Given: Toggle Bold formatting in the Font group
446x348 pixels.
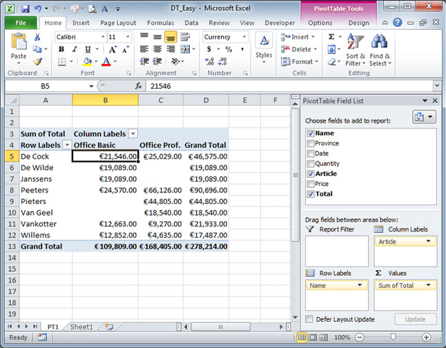Looking at the screenshot, I should point(61,50).
